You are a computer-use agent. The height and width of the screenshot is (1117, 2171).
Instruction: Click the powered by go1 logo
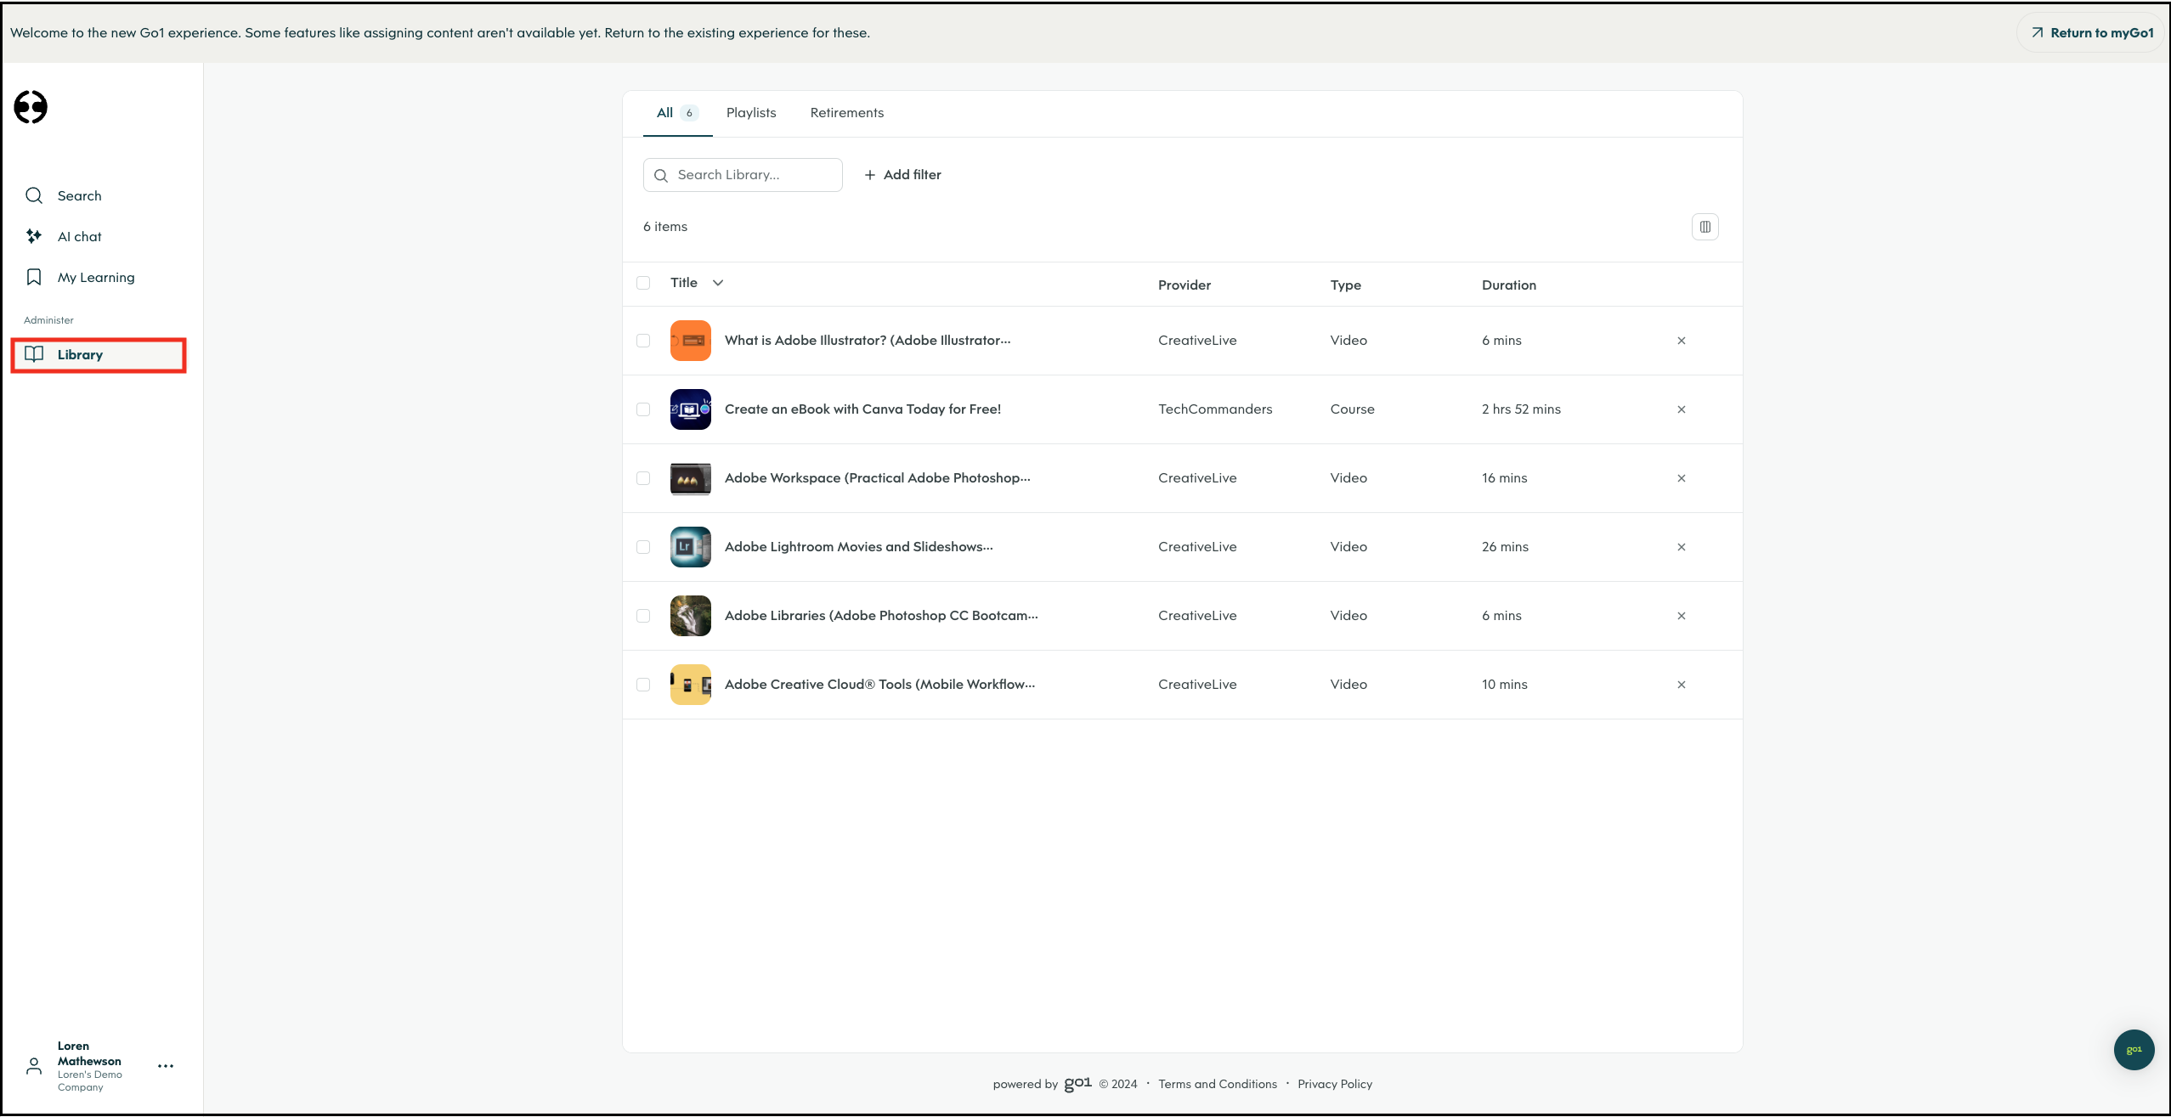coord(1077,1083)
